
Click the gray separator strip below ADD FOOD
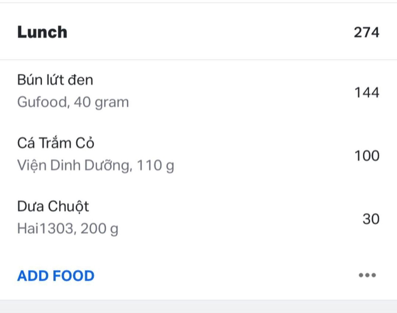(198, 306)
